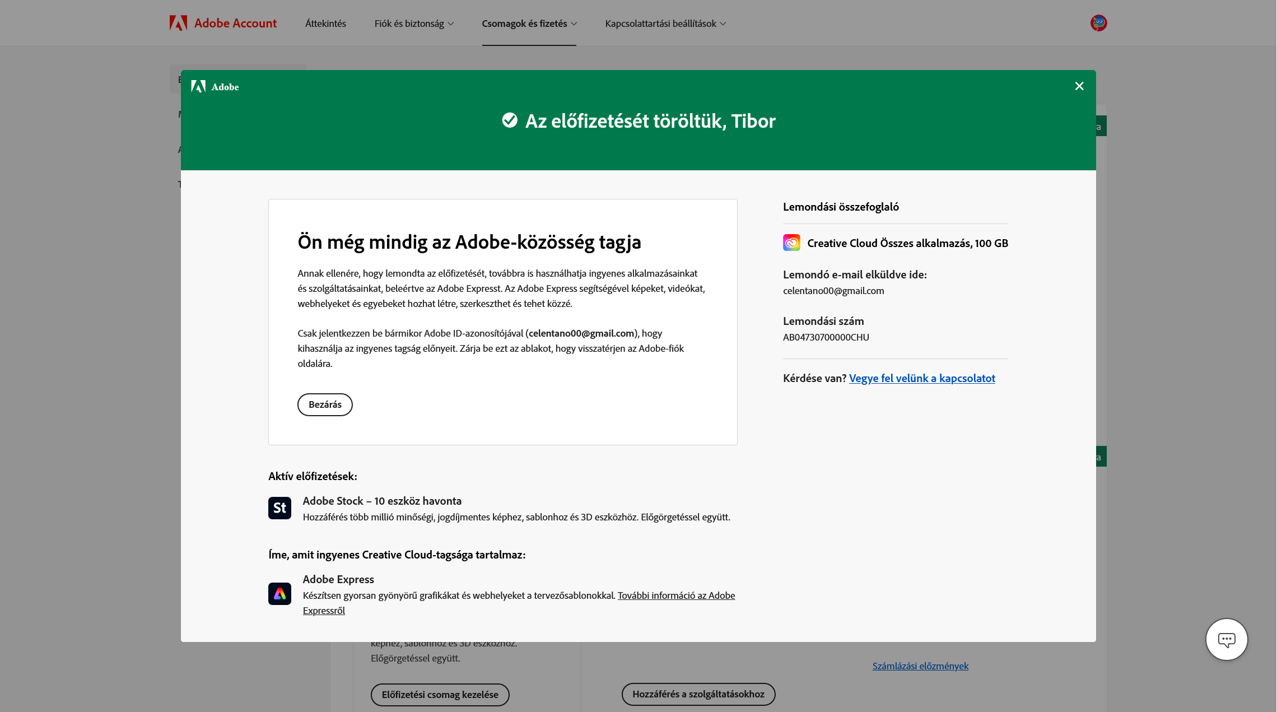Open További információ az Adobe Expressről link
The width and height of the screenshot is (1277, 712).
click(676, 595)
